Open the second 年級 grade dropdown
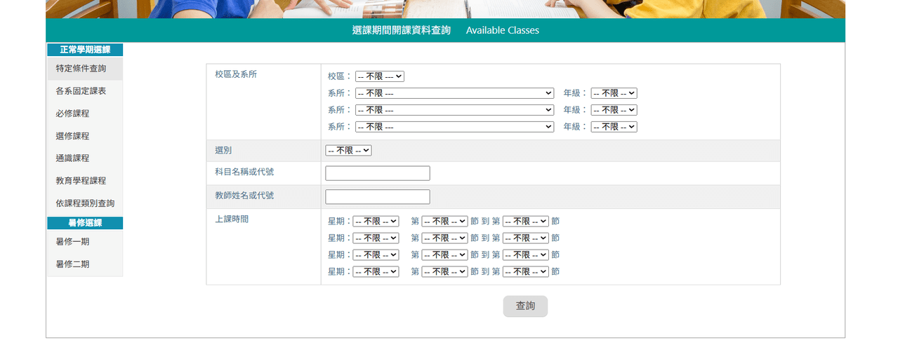The image size is (898, 347). click(614, 110)
